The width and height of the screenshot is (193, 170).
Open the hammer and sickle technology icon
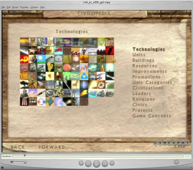[x=24, y=59]
